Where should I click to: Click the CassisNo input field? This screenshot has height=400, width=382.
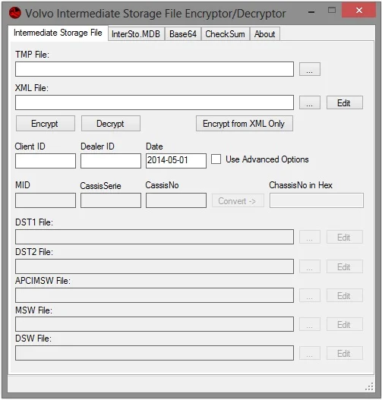coord(176,200)
